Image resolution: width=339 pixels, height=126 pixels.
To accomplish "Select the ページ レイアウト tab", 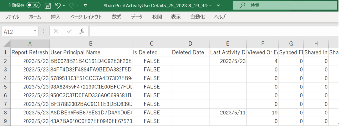I will [x=86, y=17].
